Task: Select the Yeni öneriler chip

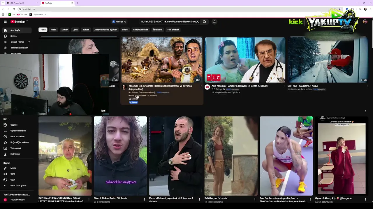Action: tap(173, 30)
